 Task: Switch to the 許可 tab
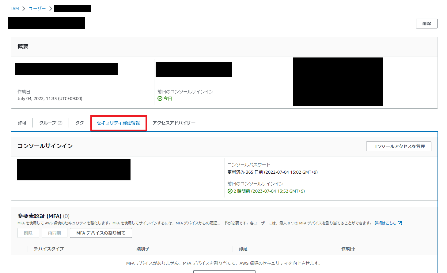click(x=21, y=123)
